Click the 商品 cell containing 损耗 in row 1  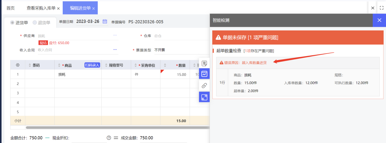click(78, 74)
